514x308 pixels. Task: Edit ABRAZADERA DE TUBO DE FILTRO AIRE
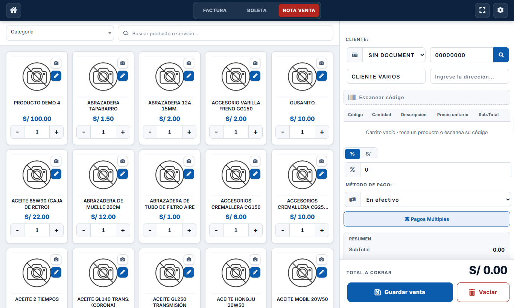click(189, 174)
